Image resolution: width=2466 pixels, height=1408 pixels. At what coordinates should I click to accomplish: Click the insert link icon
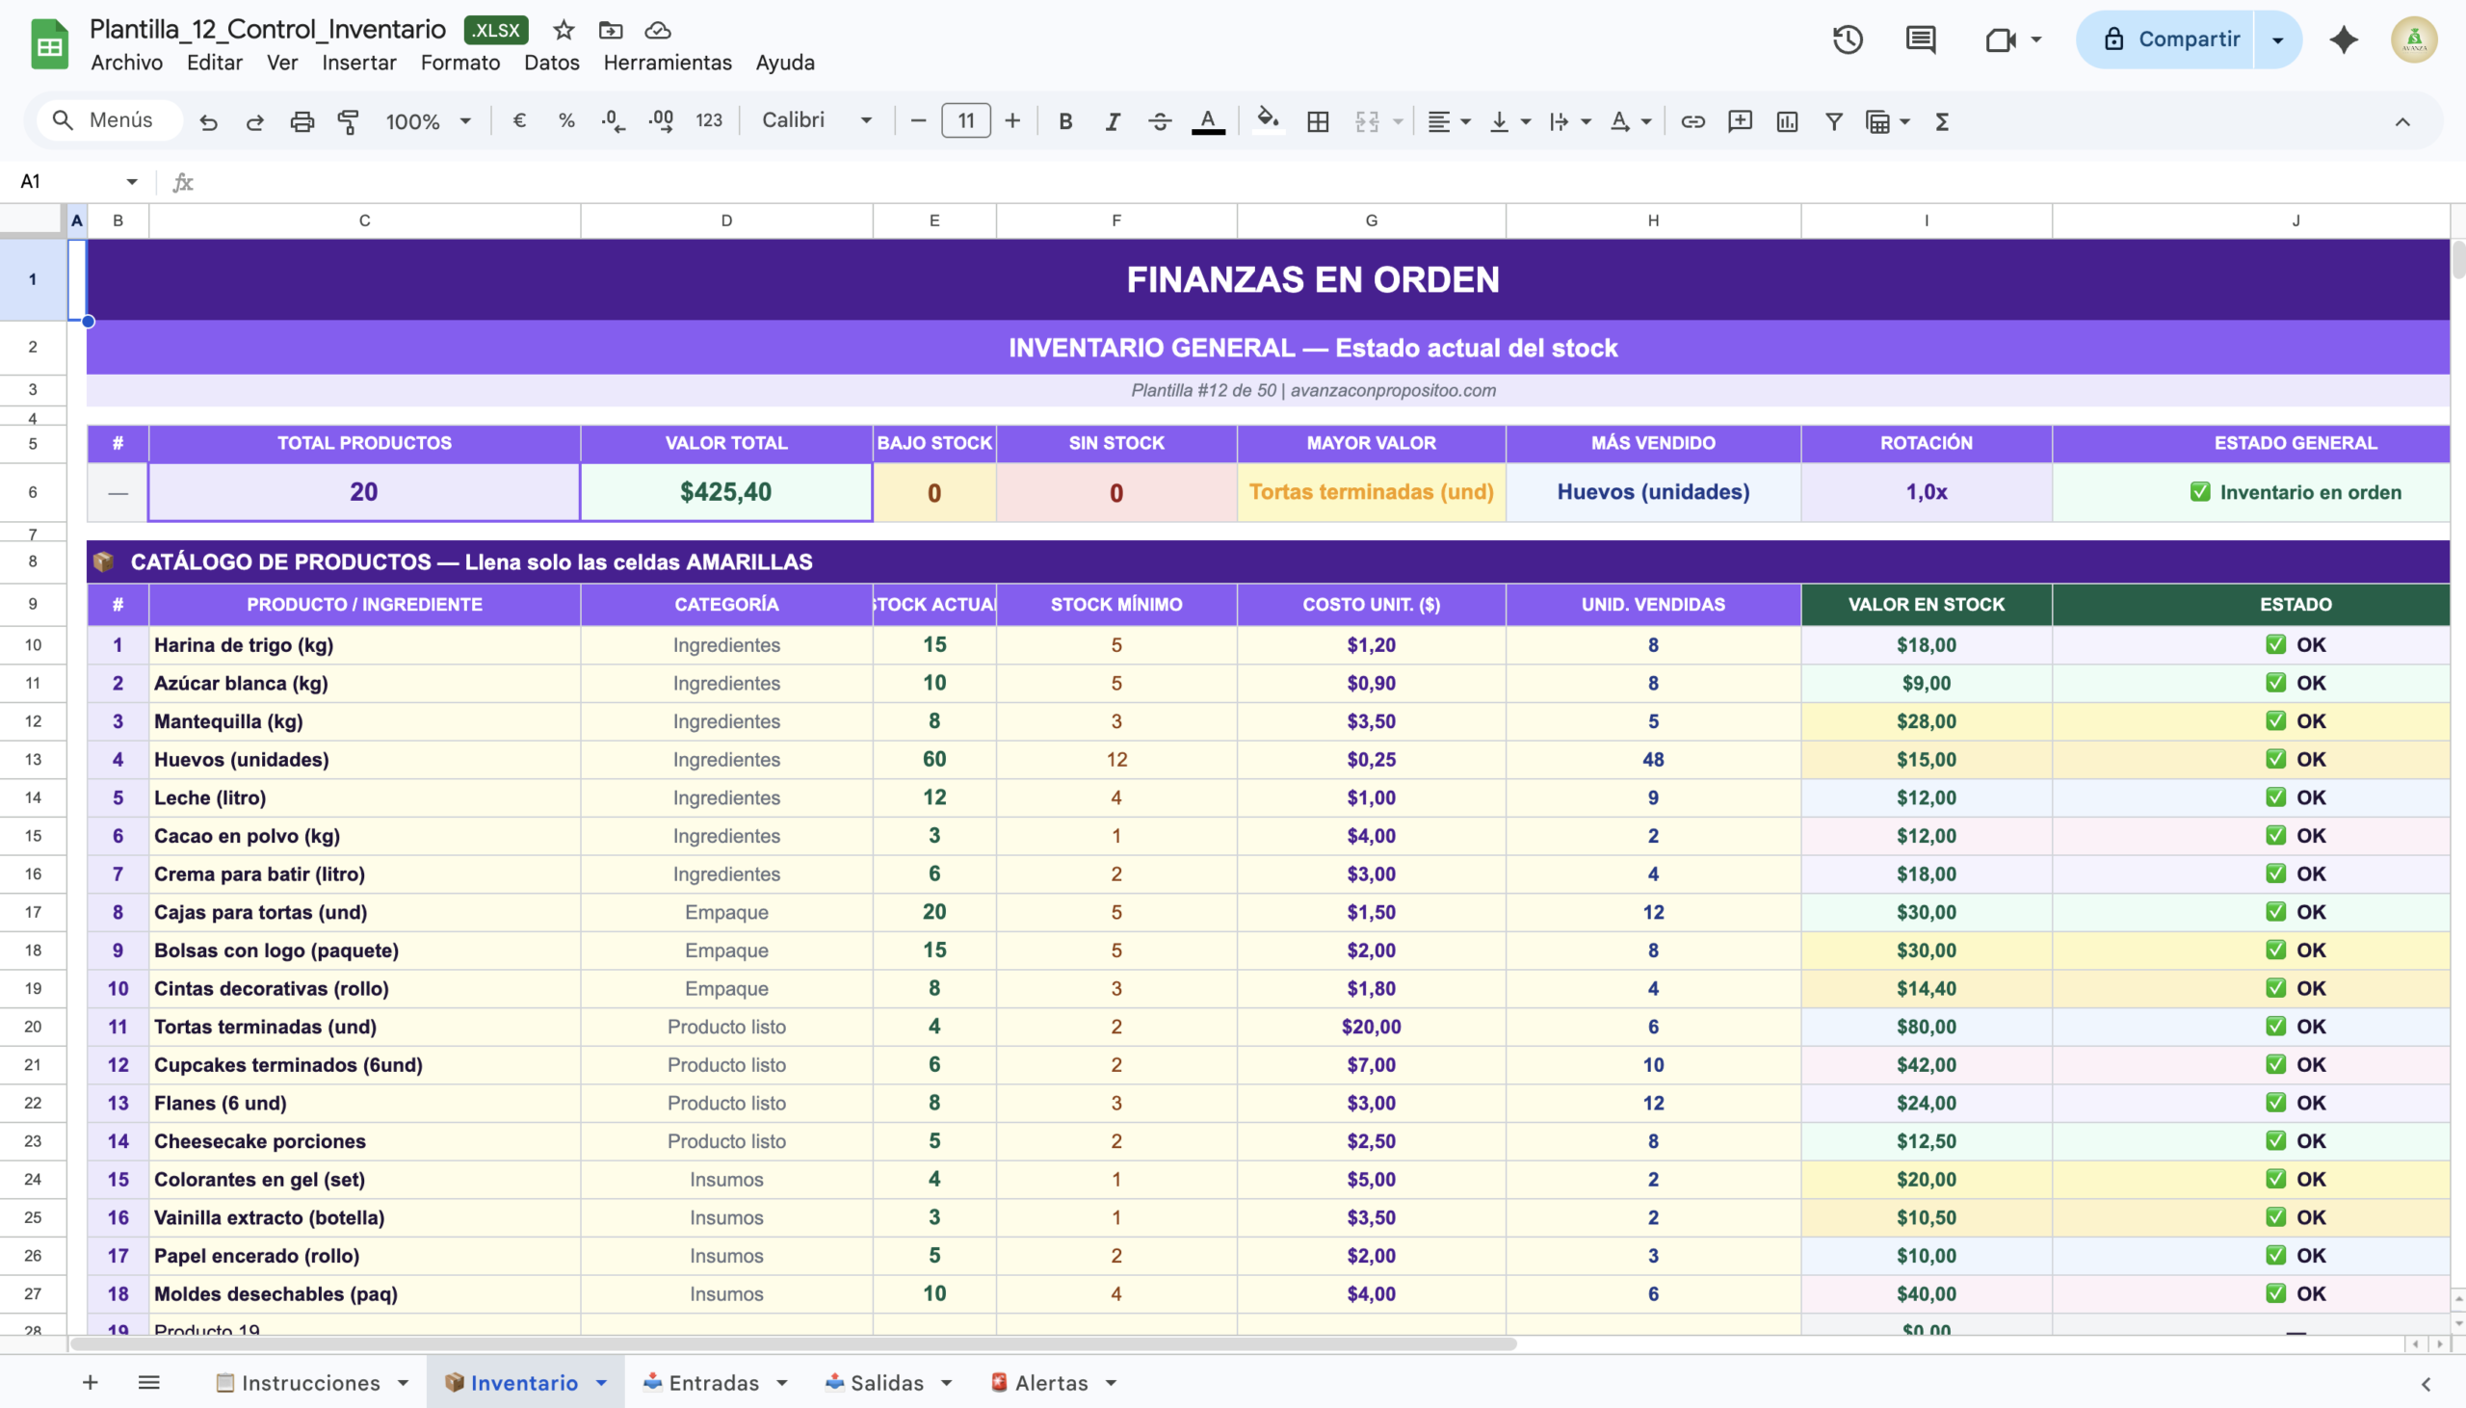1692,122
